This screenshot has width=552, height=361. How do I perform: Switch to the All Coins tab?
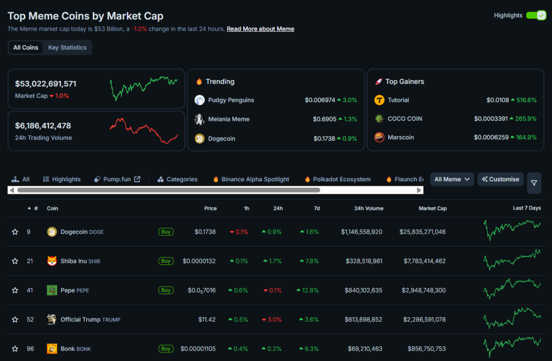click(26, 47)
